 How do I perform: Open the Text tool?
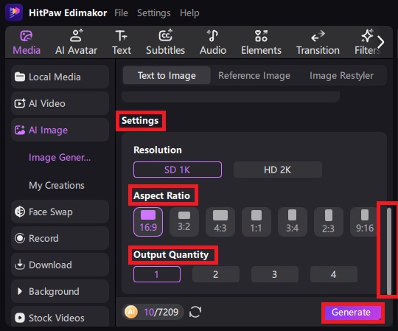pos(122,42)
